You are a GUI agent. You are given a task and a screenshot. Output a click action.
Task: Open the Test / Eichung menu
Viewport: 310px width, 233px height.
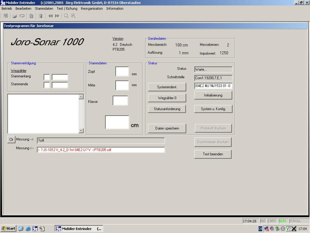[67, 8]
